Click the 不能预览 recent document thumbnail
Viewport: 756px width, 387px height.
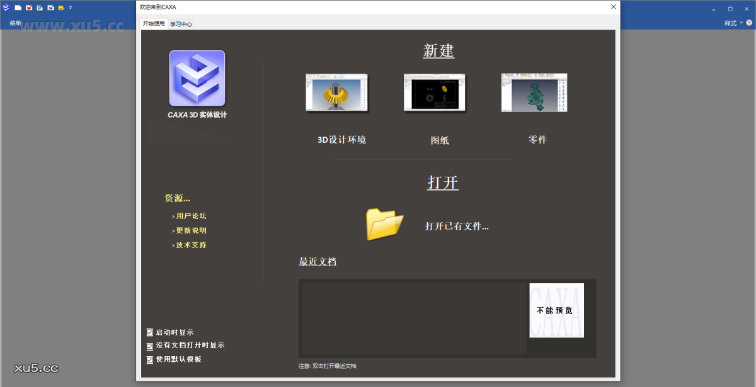click(556, 311)
